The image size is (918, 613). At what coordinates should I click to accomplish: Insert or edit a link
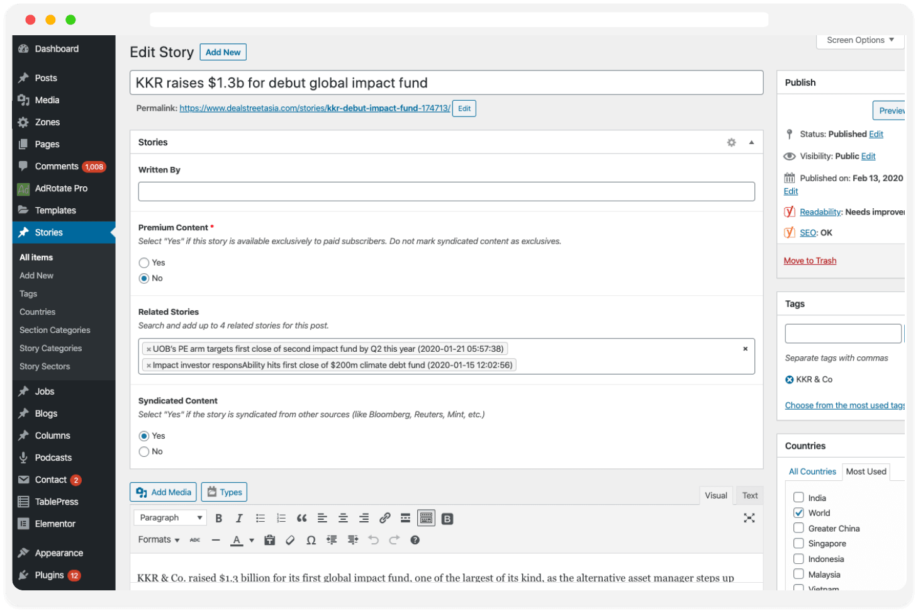(x=384, y=518)
